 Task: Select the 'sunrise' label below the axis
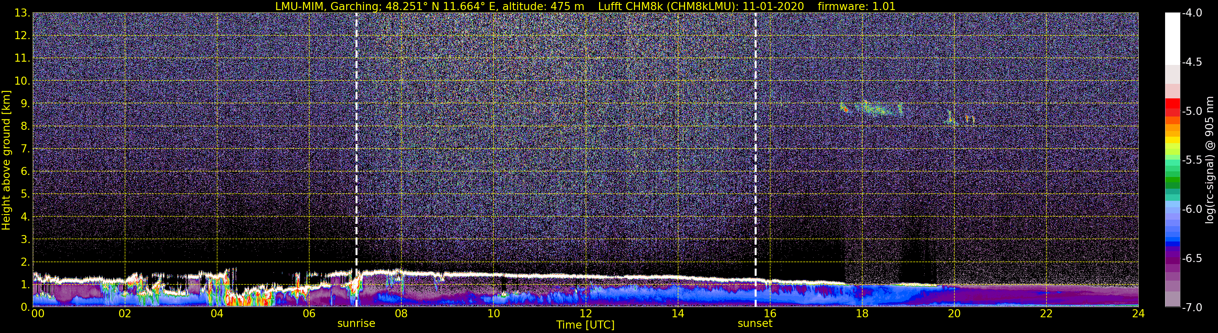pyautogui.click(x=356, y=324)
